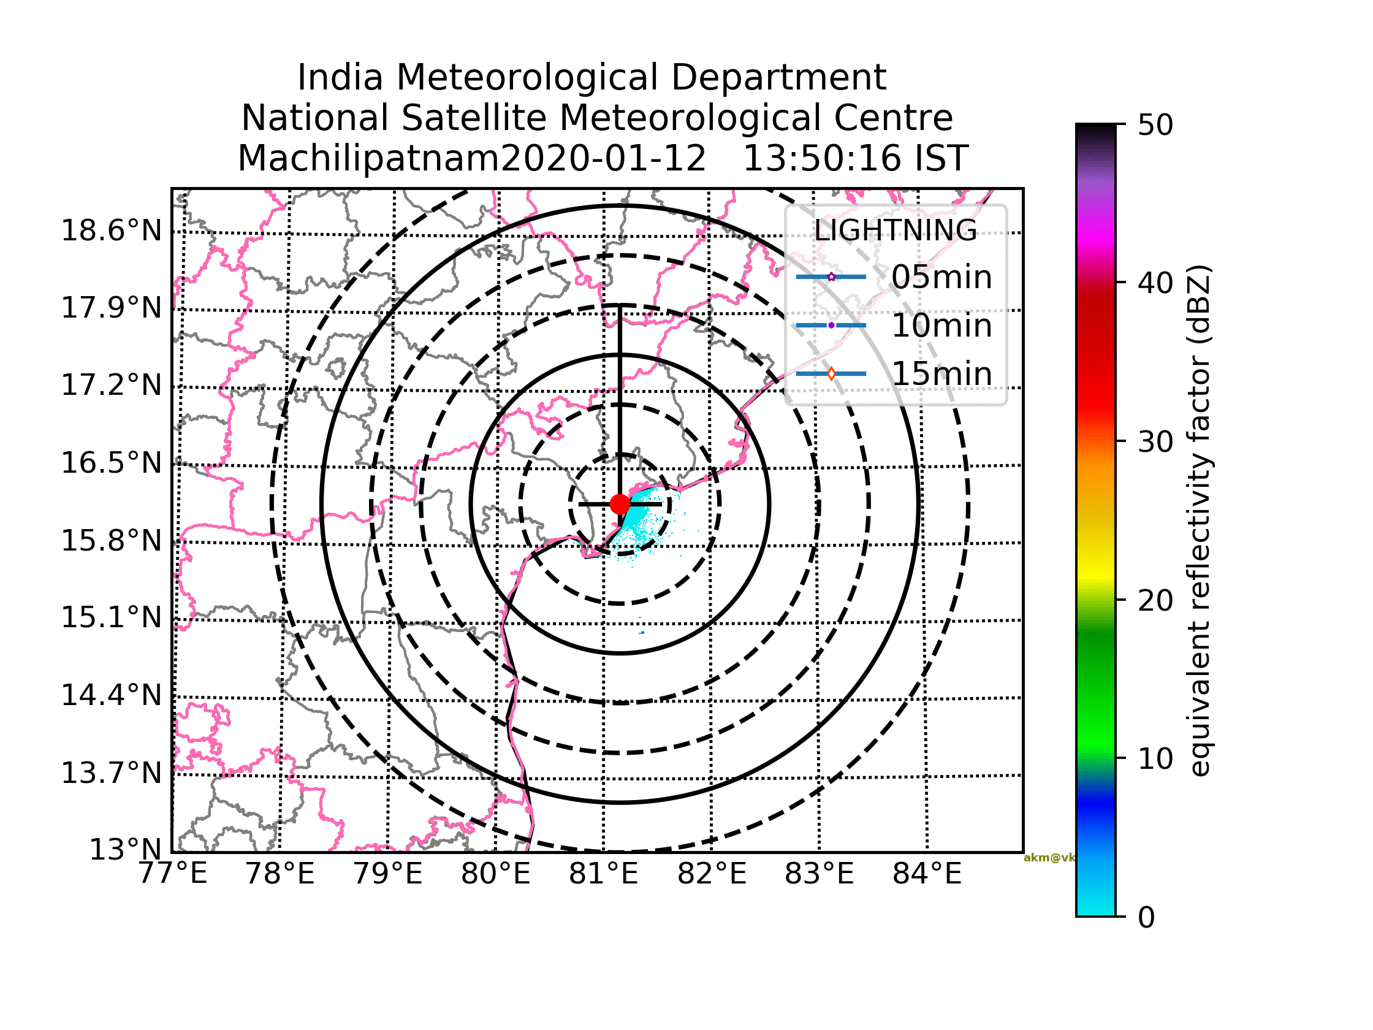The image size is (1373, 1030).
Task: Click the 10min lightning dot marker
Action: 831,326
